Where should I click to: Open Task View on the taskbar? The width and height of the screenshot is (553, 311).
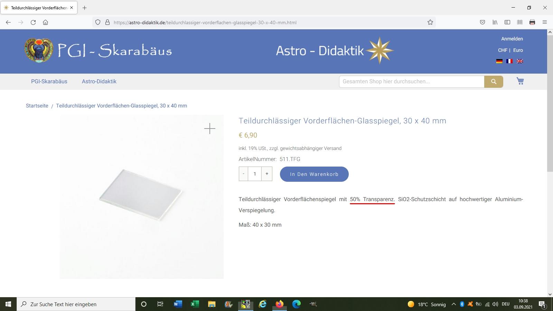pyautogui.click(x=160, y=304)
